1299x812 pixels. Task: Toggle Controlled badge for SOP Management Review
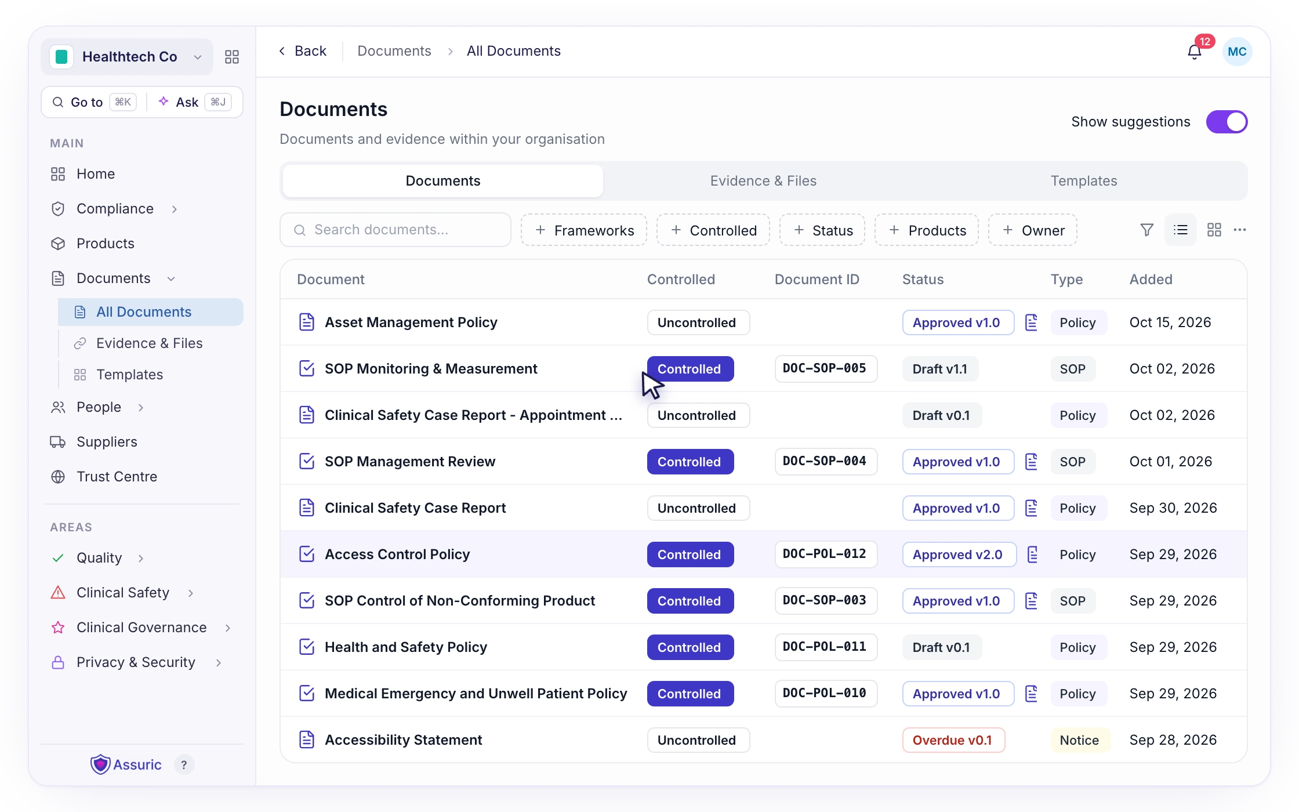click(x=690, y=462)
